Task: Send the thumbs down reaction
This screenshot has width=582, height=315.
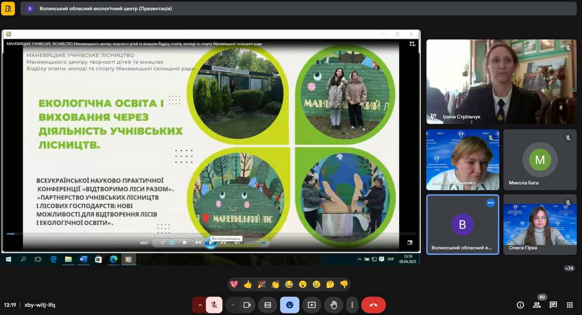Action: point(344,284)
